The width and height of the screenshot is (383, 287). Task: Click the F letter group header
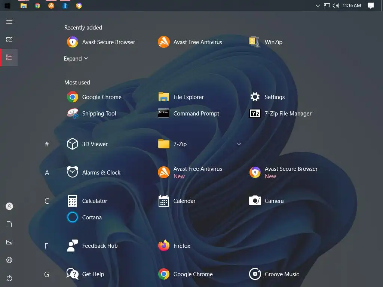(46, 246)
